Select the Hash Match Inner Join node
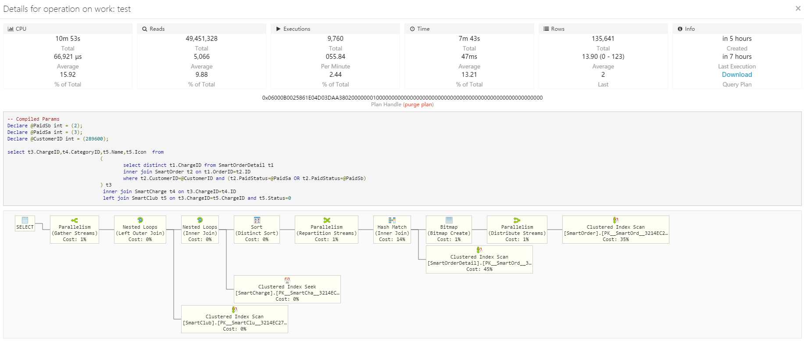The height and width of the screenshot is (349, 804). 392,229
